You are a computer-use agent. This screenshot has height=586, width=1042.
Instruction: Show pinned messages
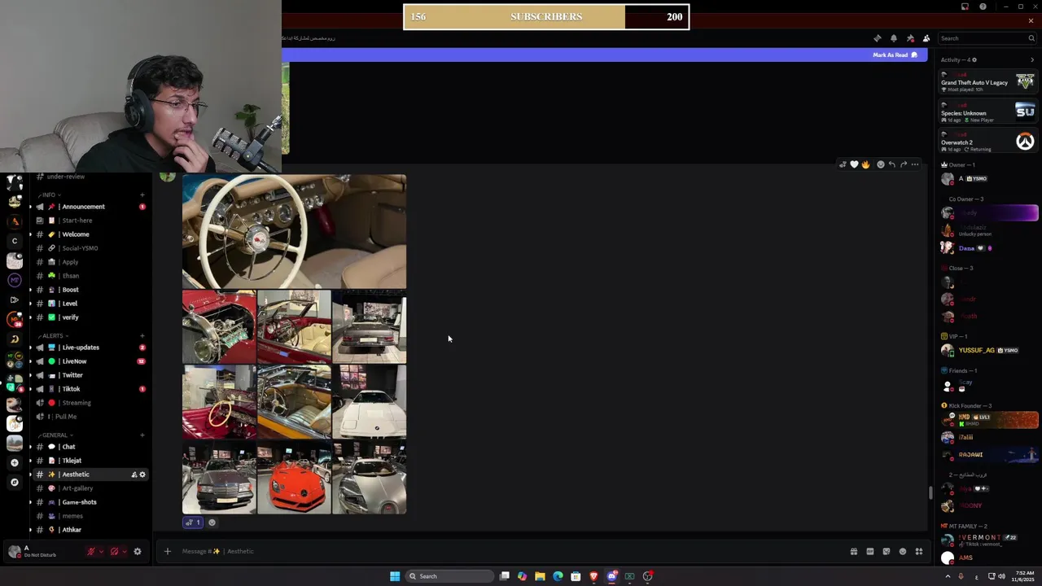coord(910,38)
